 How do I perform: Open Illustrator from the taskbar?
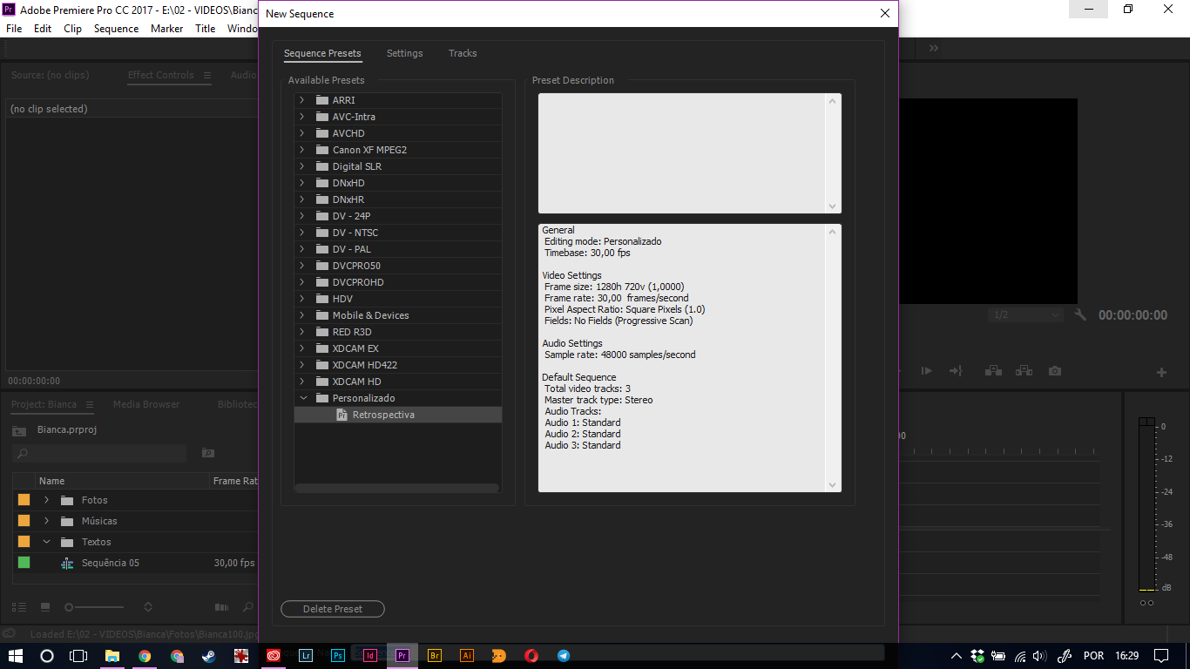pyautogui.click(x=467, y=656)
